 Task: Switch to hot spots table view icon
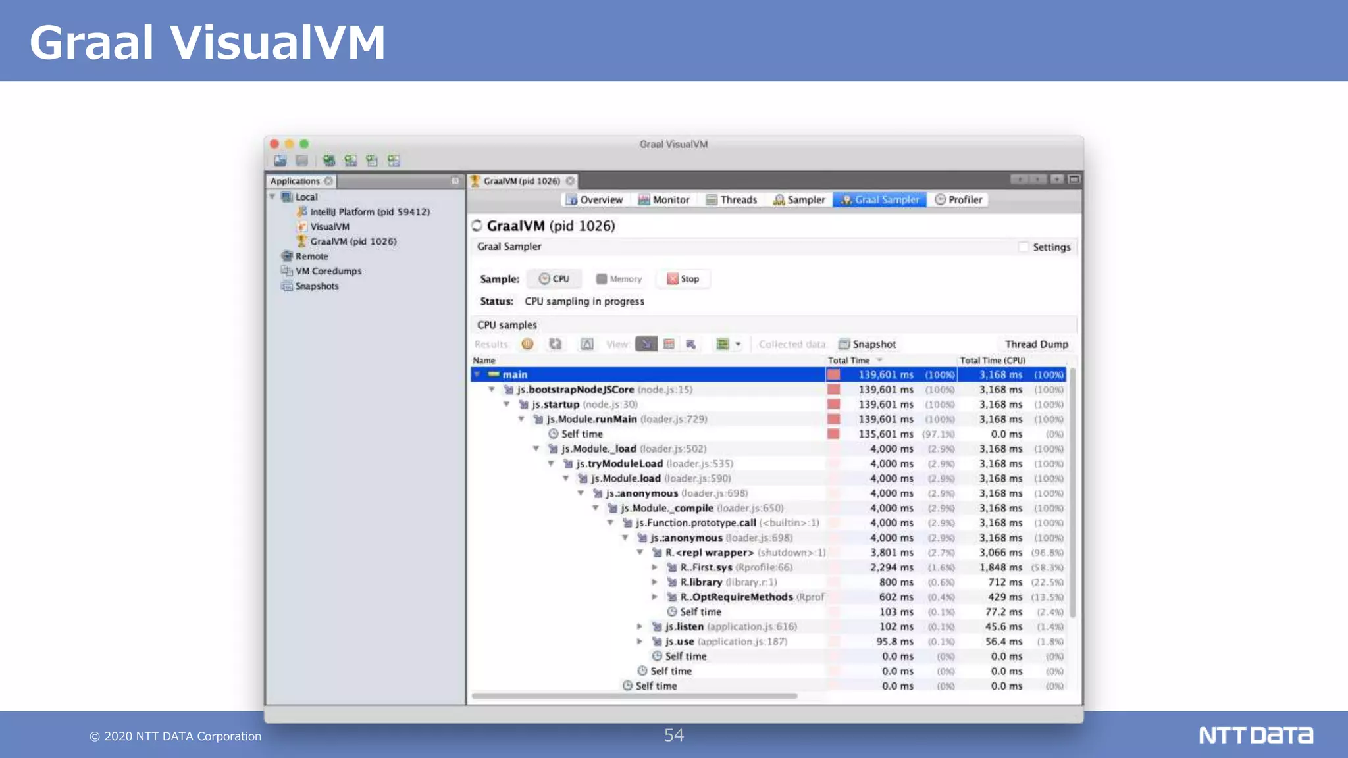669,344
